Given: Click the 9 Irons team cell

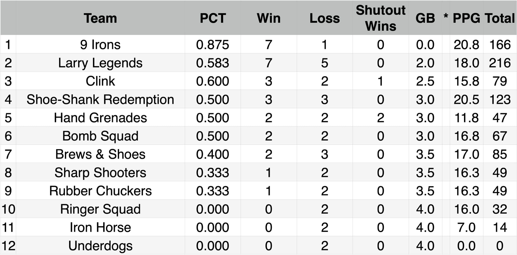Looking at the screenshot, I should pyautogui.click(x=100, y=45).
